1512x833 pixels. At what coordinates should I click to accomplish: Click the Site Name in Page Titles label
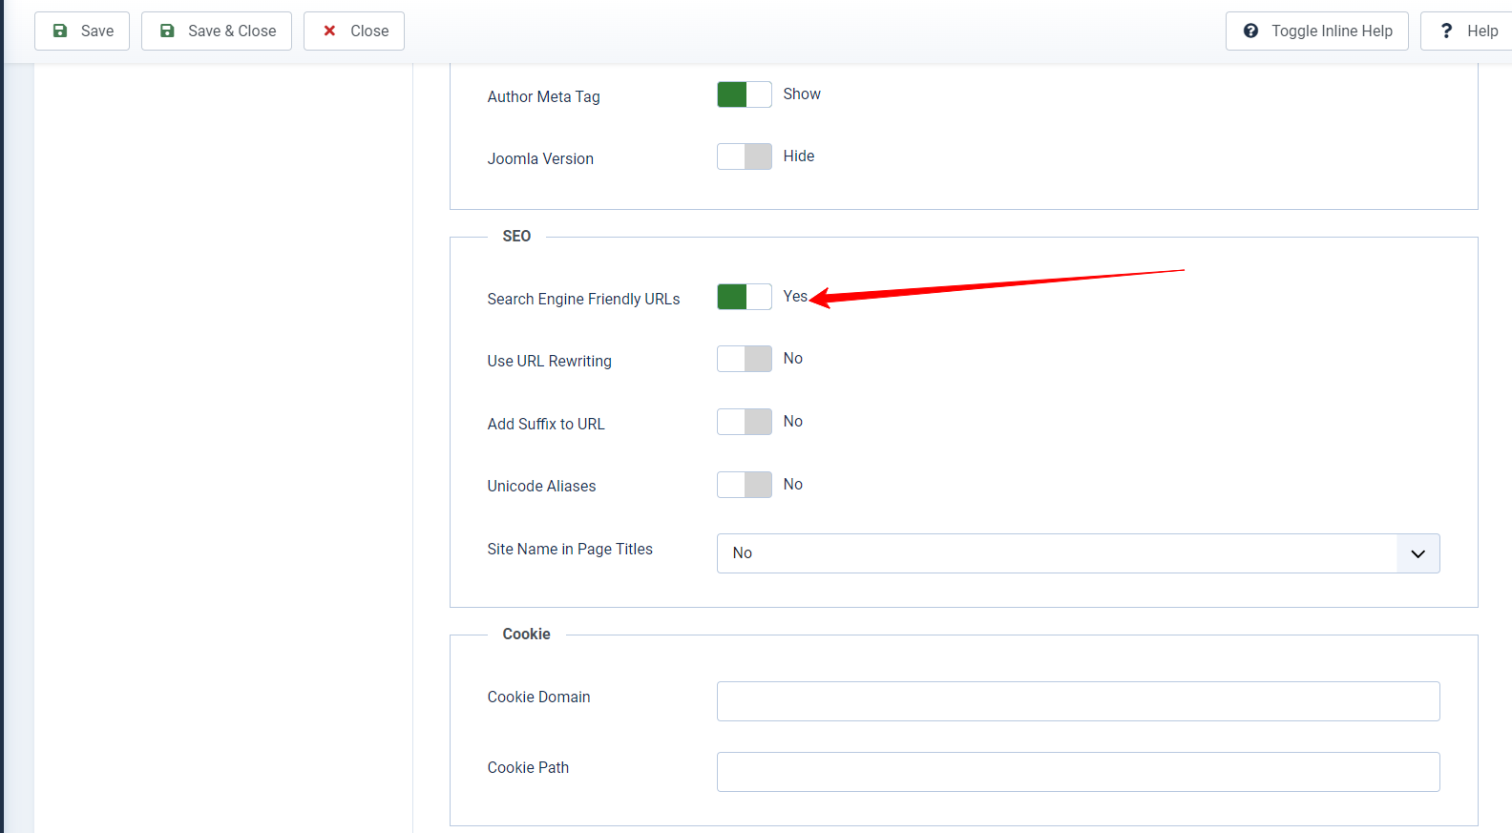click(570, 549)
